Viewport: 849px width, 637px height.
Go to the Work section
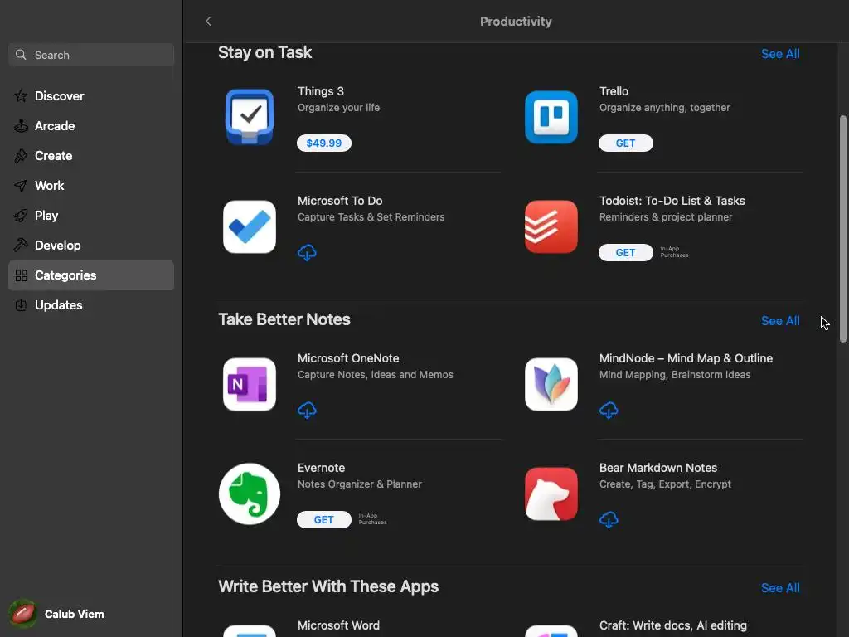pos(91,186)
